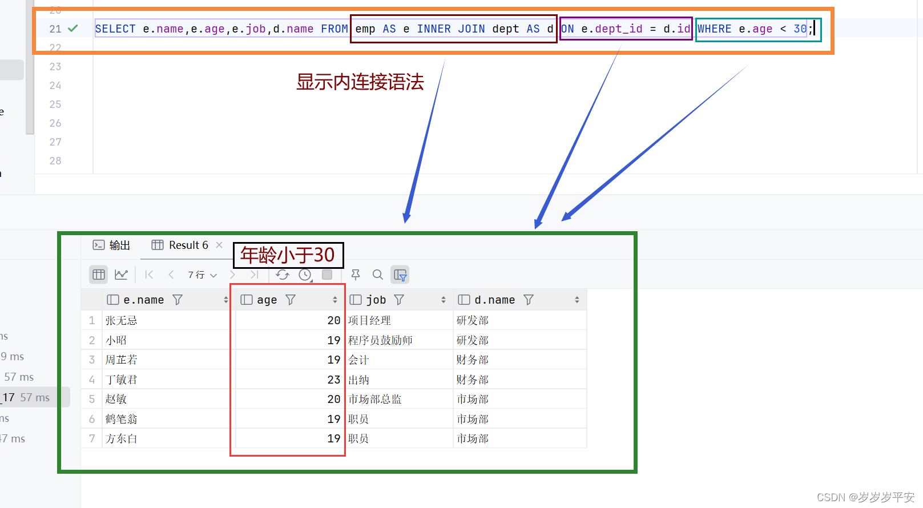Image resolution: width=923 pixels, height=508 pixels.
Task: Click the WHERE keyword in the query
Action: (x=714, y=29)
